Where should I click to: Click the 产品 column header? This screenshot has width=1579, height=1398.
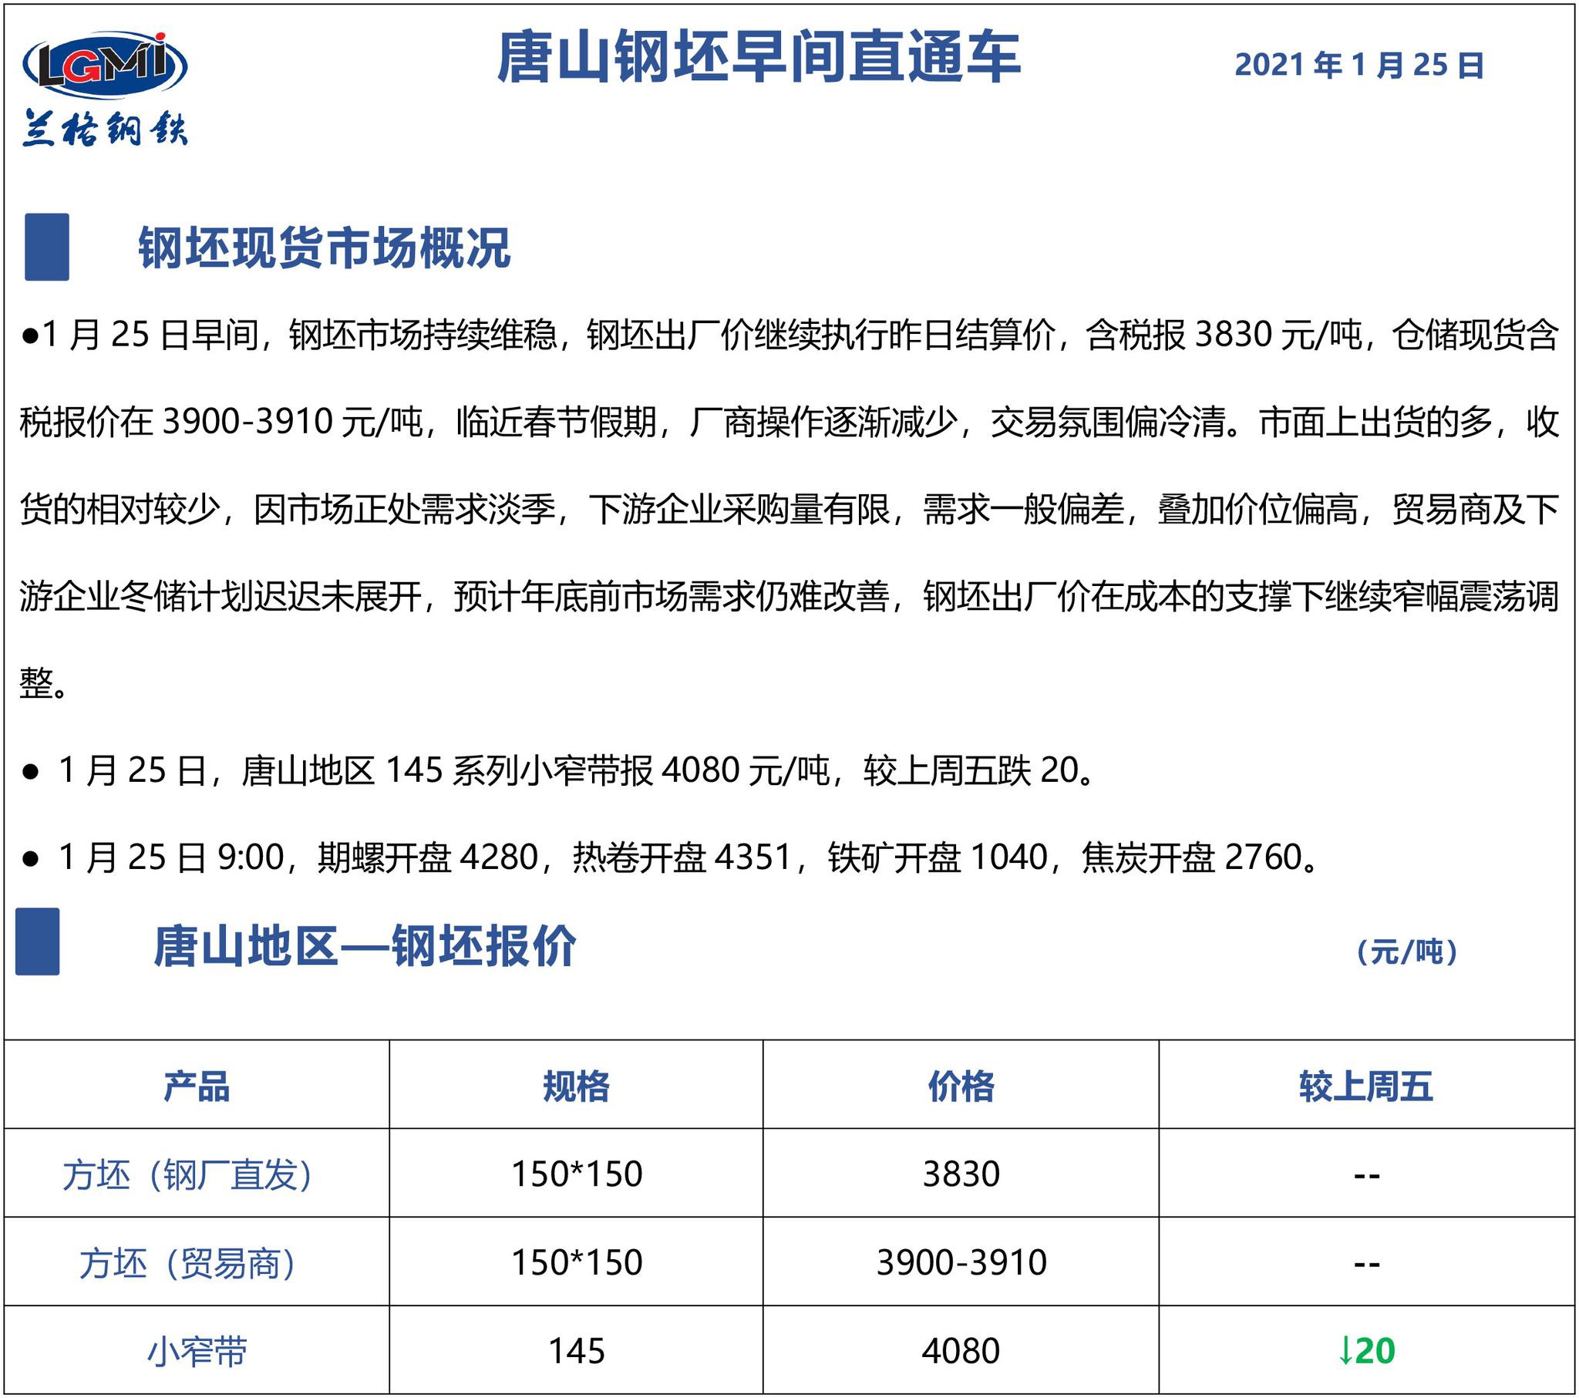point(196,1086)
